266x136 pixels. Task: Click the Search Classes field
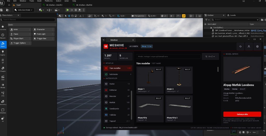(x=28, y=20)
